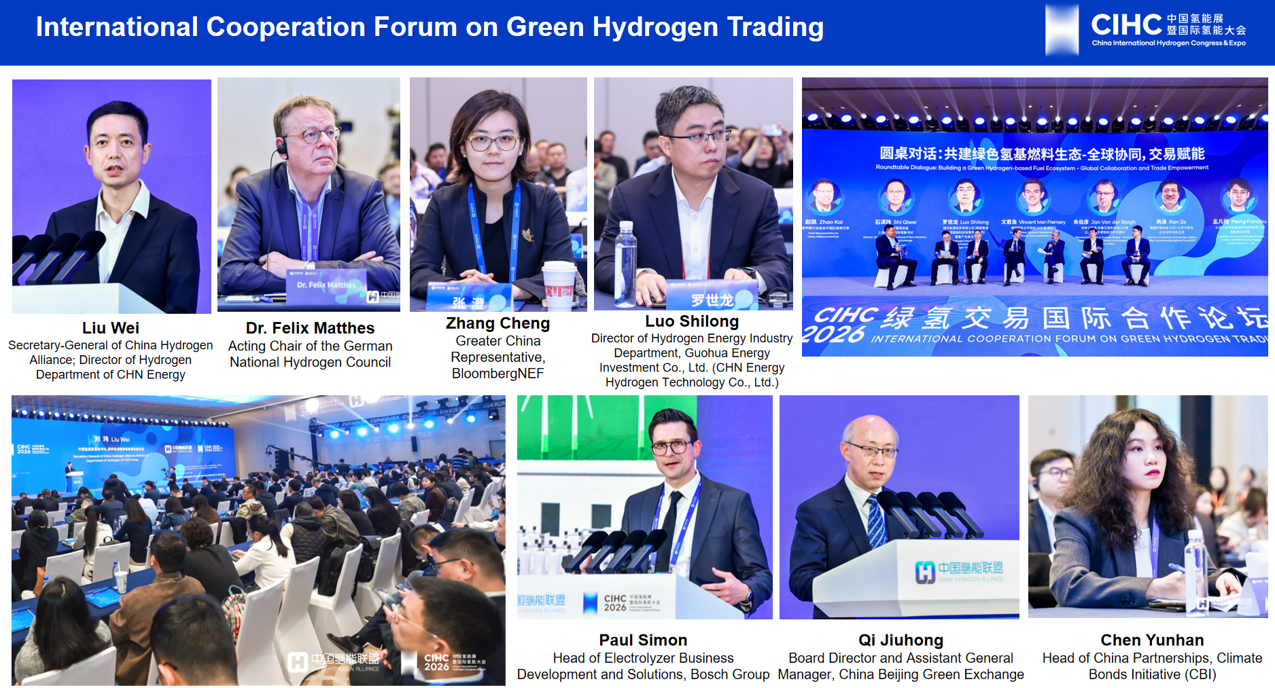Click the CIHC 2026 logo on Paul Simon's podium
Image resolution: width=1275 pixels, height=688 pixels.
coord(621,602)
